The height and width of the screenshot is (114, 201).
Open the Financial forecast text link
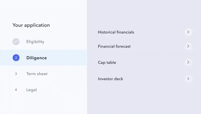(114, 46)
